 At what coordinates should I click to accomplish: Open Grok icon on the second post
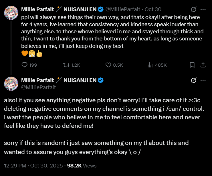tap(194, 80)
